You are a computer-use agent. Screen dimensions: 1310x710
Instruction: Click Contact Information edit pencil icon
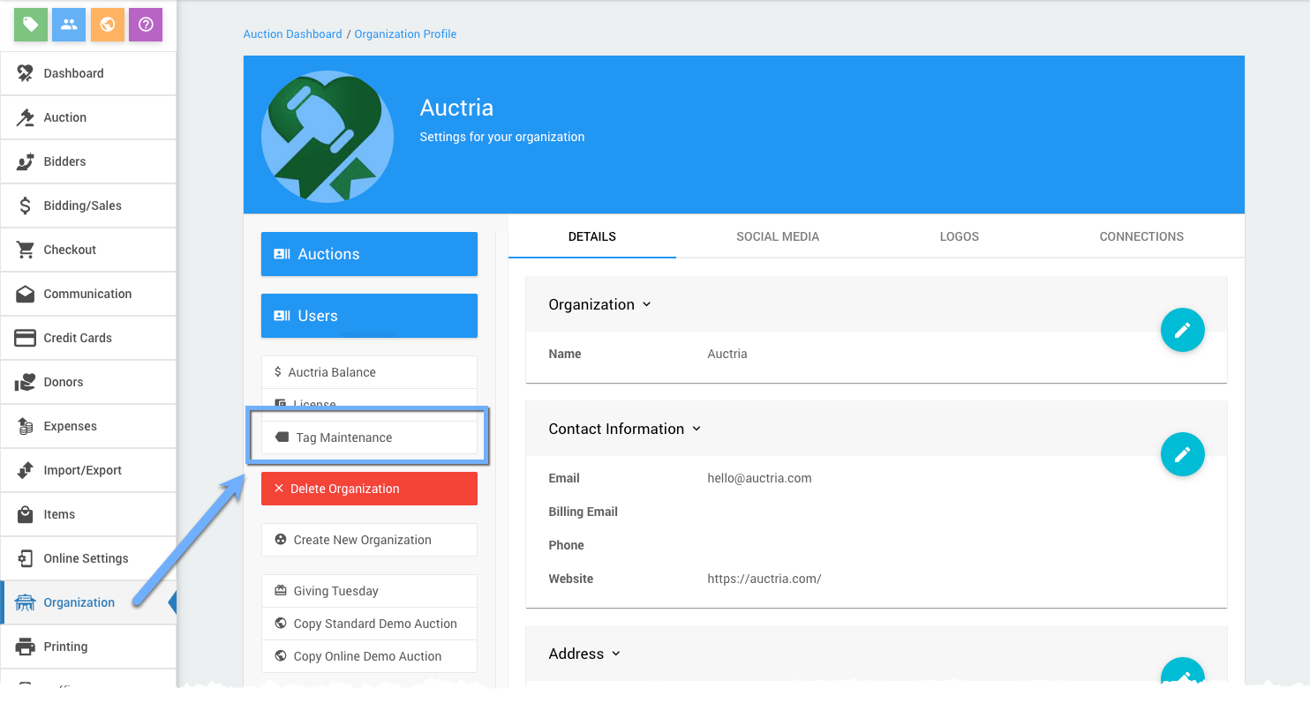(1182, 454)
